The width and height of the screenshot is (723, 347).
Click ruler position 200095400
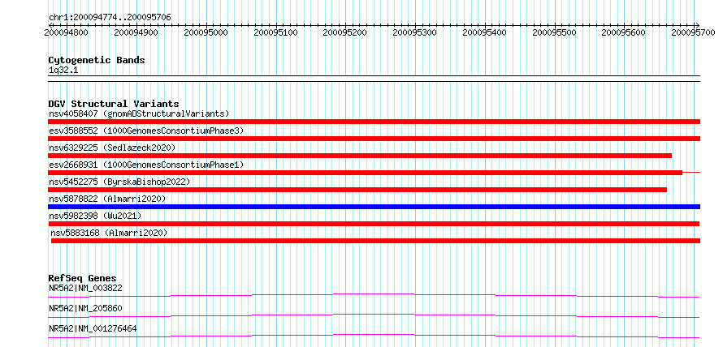(485, 32)
